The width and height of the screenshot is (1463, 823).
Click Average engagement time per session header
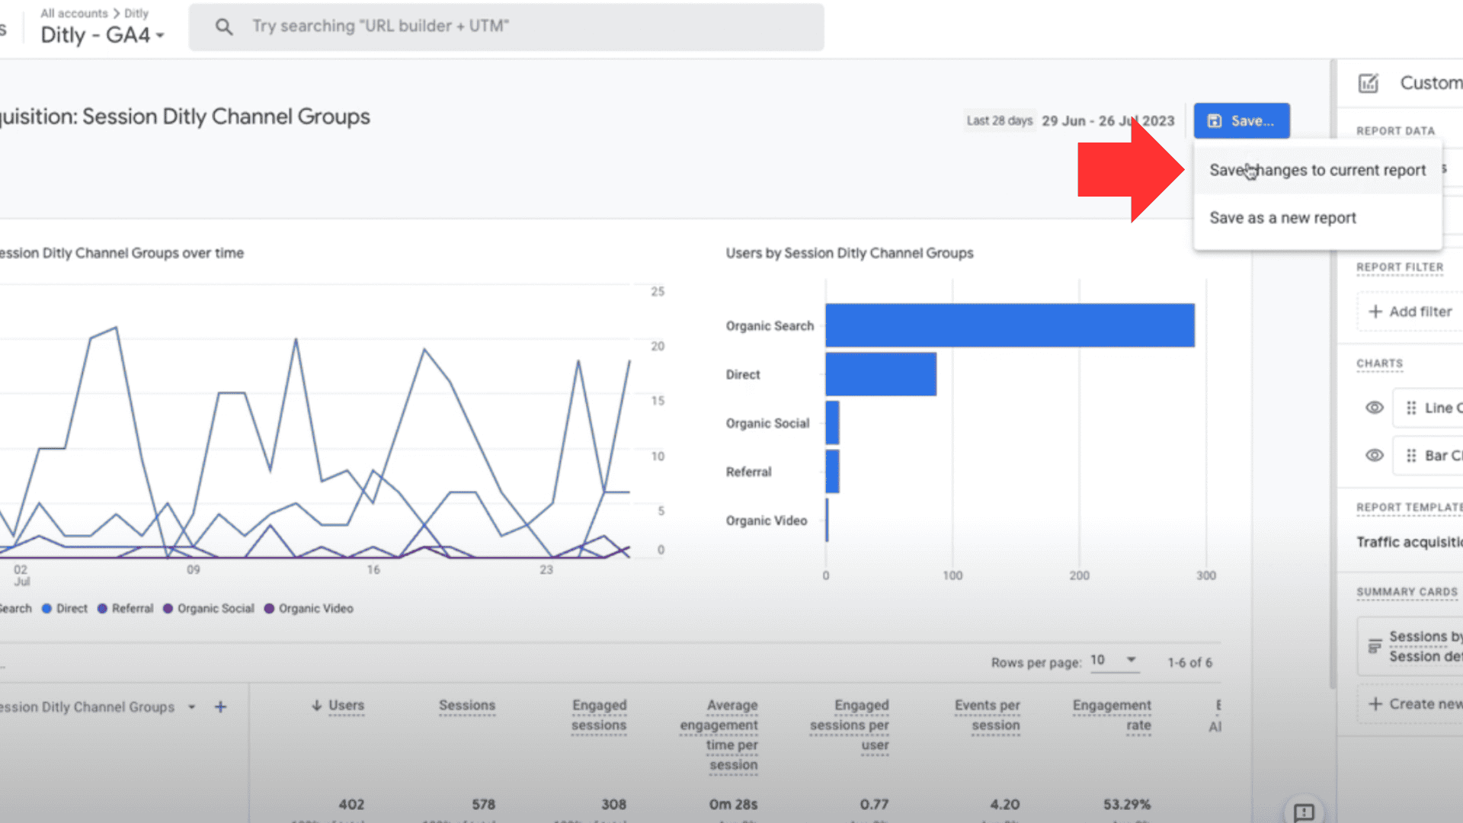coord(719,735)
